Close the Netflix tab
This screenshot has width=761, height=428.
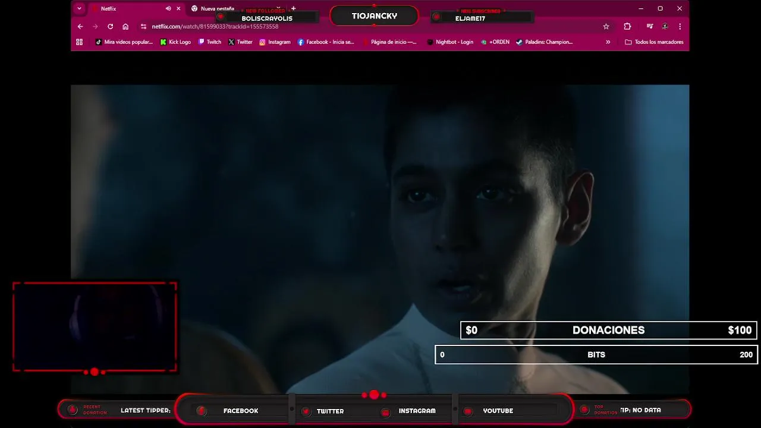tap(178, 8)
